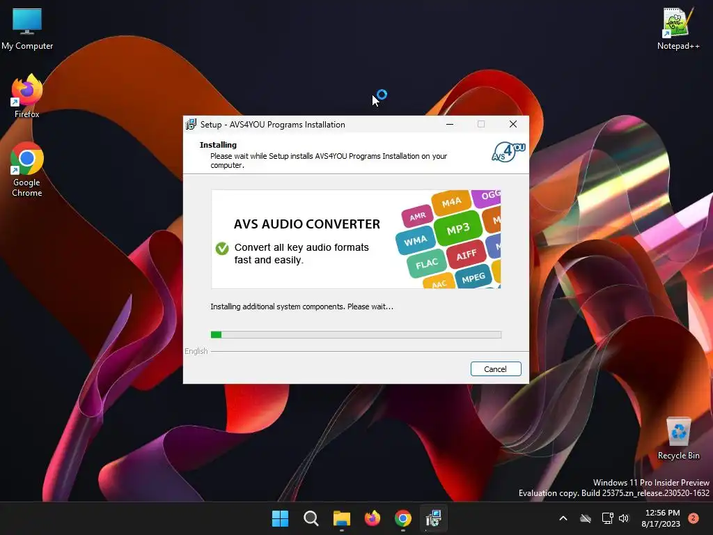Viewport: 713px width, 535px height.
Task: Click the FLAC format badge
Action: pyautogui.click(x=427, y=264)
